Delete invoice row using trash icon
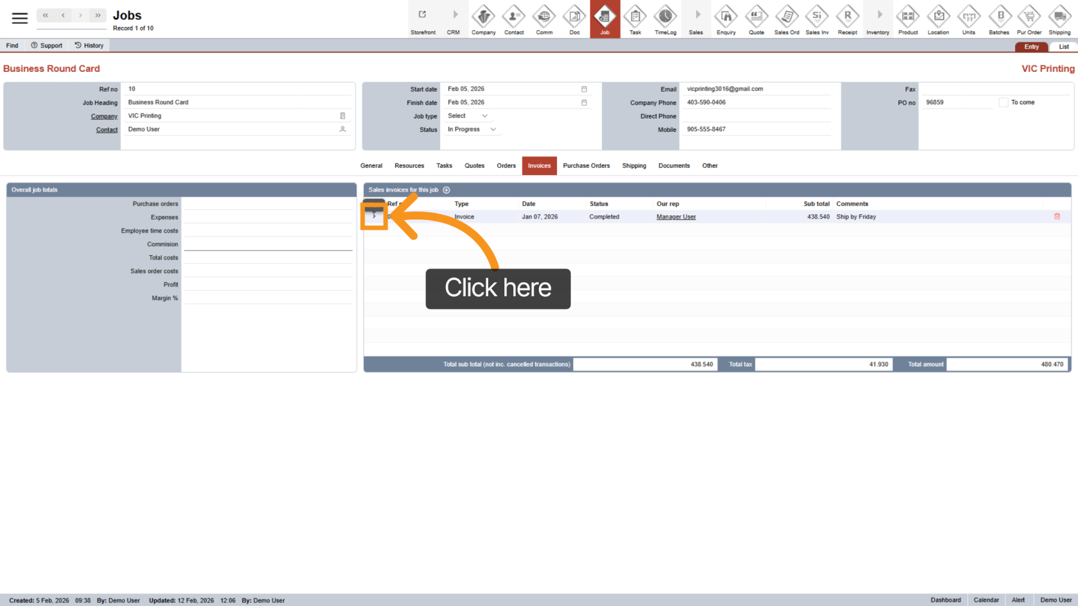Image resolution: width=1078 pixels, height=606 pixels. [x=1057, y=217]
